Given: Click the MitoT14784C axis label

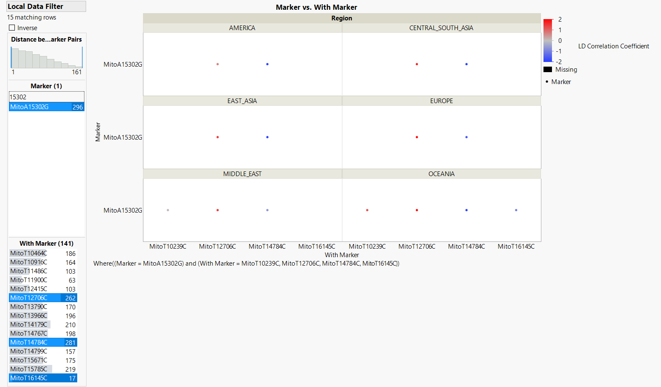Looking at the screenshot, I should pyautogui.click(x=267, y=246).
